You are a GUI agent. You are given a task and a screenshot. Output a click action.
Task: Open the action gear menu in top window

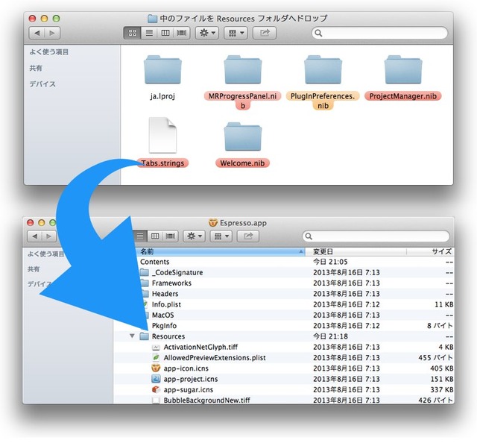pos(207,33)
